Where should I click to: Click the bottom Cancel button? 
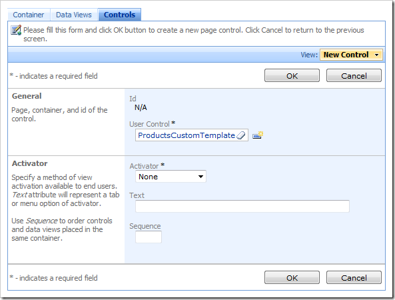354,277
